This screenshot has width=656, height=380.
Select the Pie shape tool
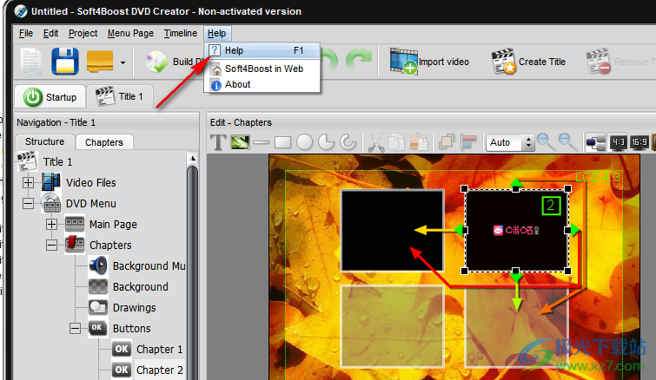pos(327,142)
